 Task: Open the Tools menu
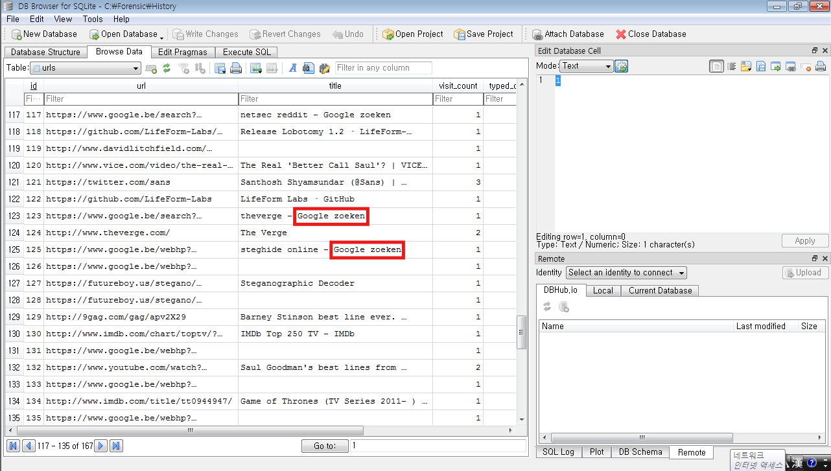[x=93, y=19]
